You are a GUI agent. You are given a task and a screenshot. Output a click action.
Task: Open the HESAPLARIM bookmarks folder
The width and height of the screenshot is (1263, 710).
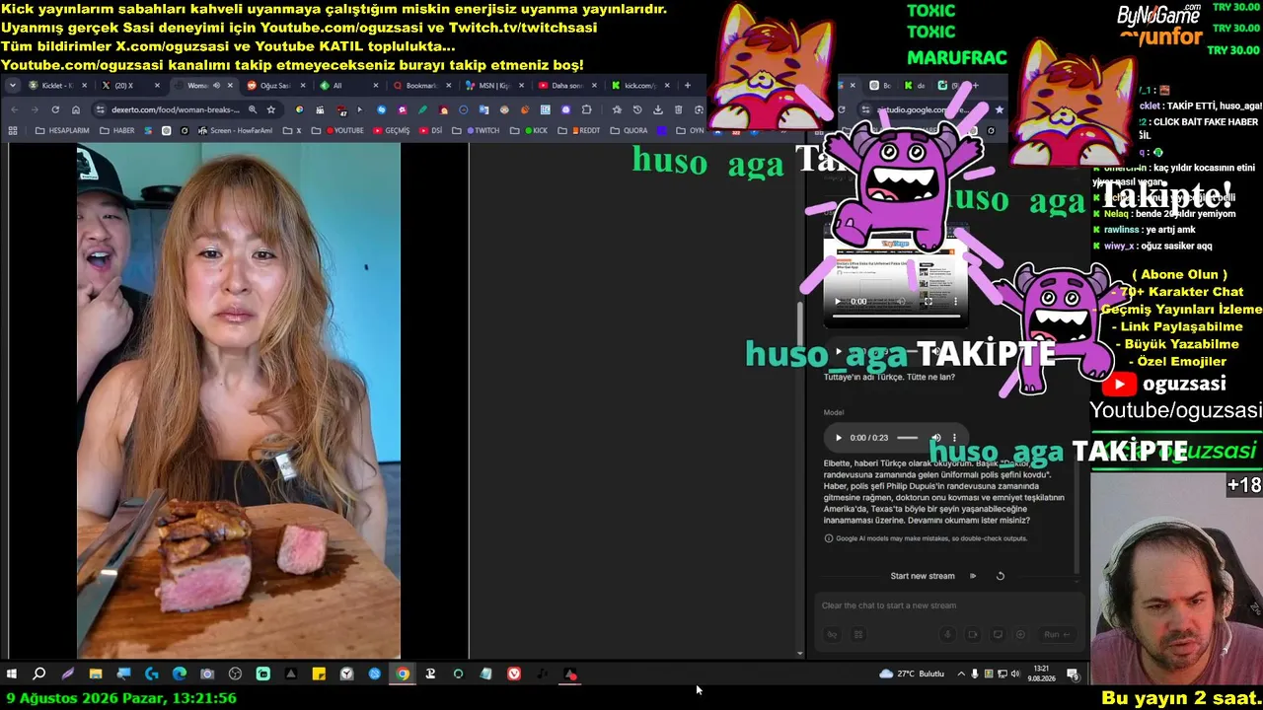(x=62, y=130)
